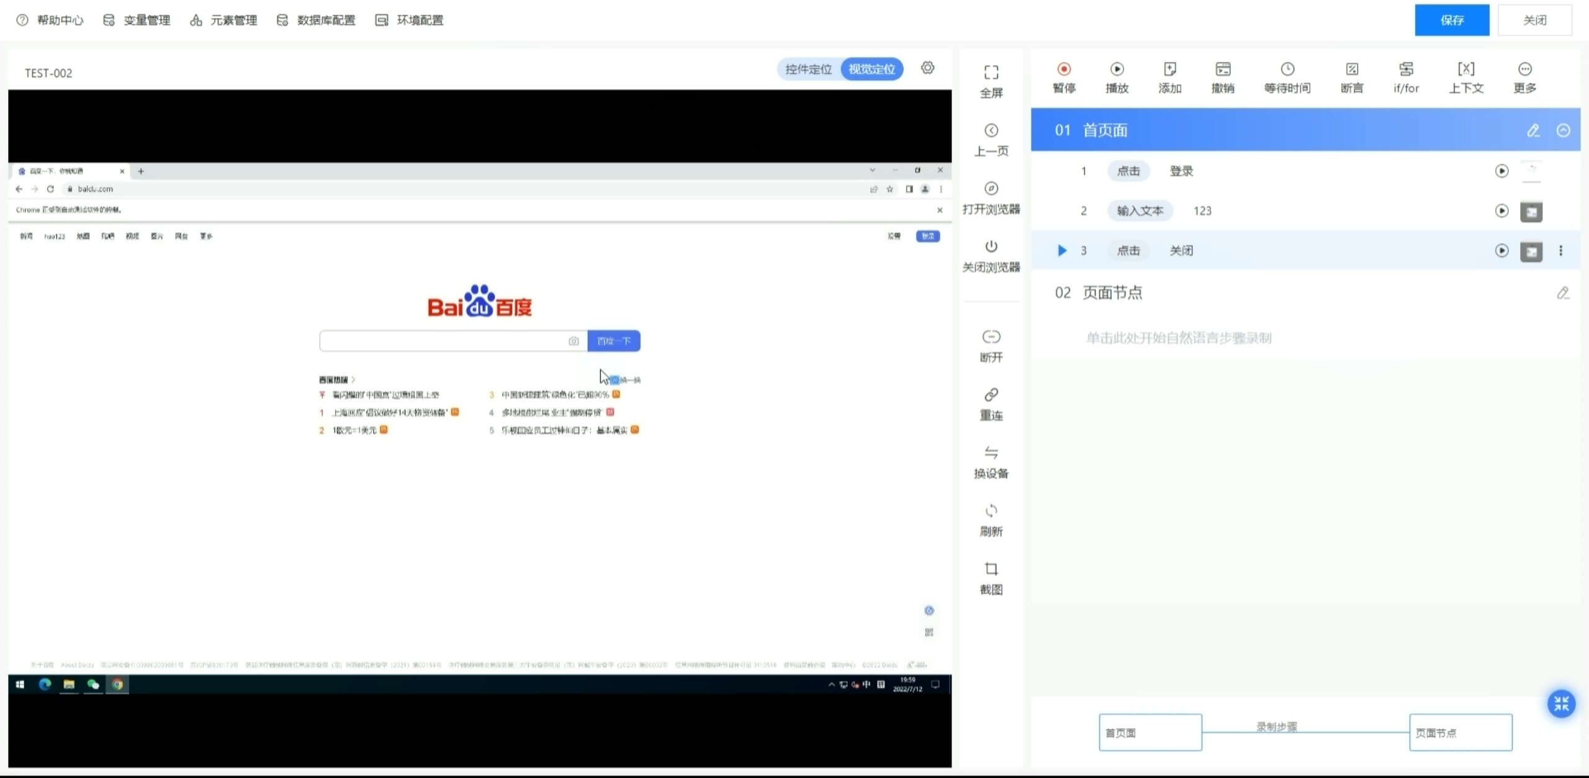Click the 断开 disconnect icon
1589x778 pixels.
click(x=991, y=337)
